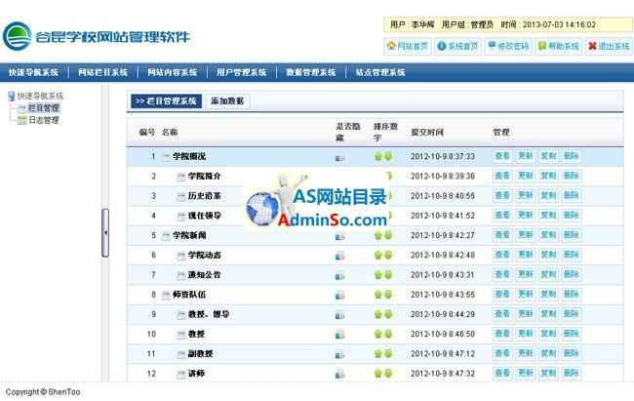
Task: Move 讲师 up with green arrow
Action: click(x=378, y=374)
